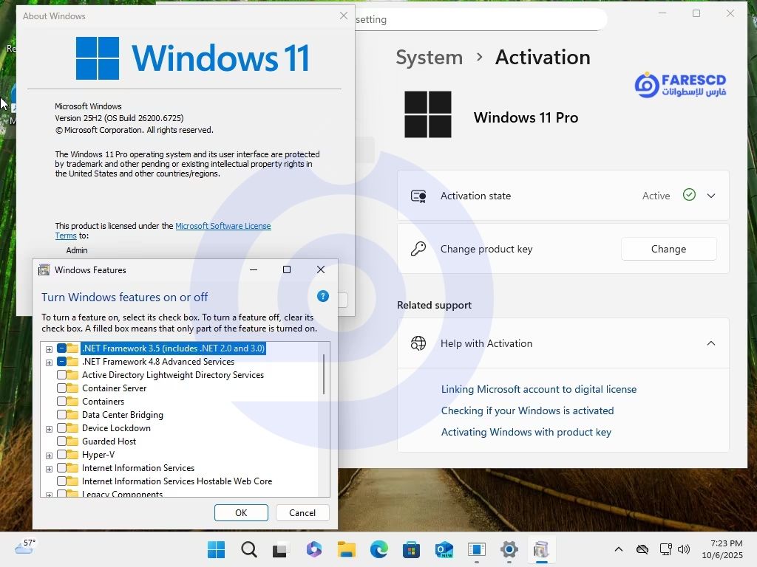This screenshot has height=567, width=757.
Task: Launch Outlook (New) from the taskbar
Action: click(x=444, y=550)
